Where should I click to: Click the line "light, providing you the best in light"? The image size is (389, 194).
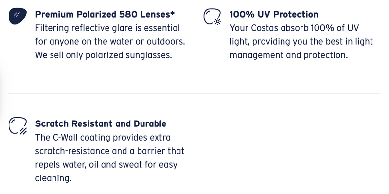(x=301, y=41)
